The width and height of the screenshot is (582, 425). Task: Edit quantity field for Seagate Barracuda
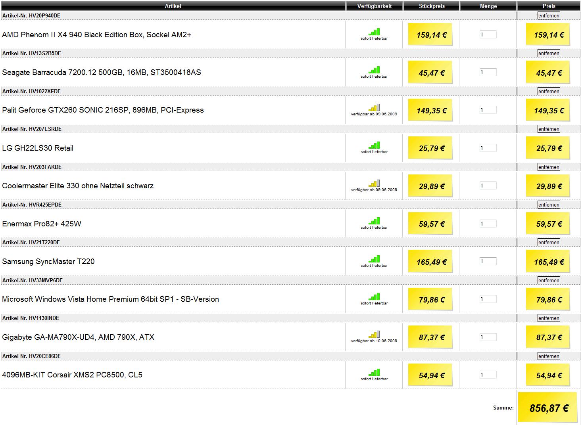pos(488,72)
